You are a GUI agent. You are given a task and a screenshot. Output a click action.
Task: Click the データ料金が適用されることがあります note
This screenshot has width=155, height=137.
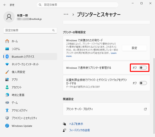(83, 87)
